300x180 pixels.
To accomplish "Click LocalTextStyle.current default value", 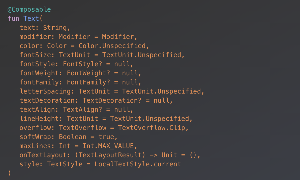I will pos(138,164).
